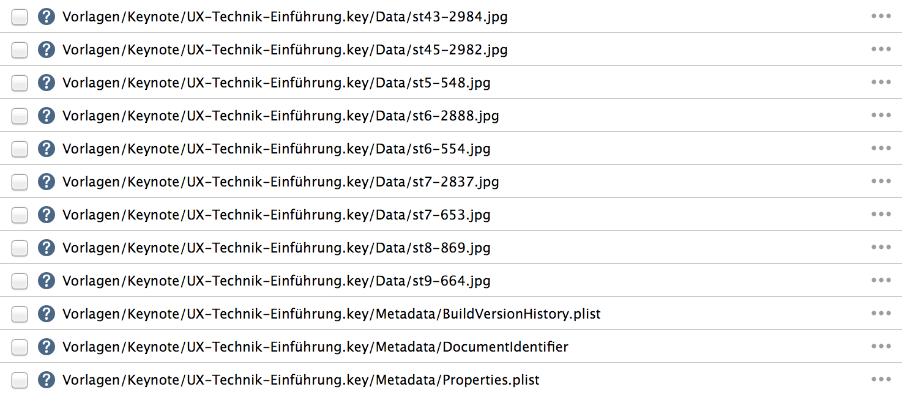Click the status icon for st7-653.jpg
The height and width of the screenshot is (395, 902).
point(47,215)
